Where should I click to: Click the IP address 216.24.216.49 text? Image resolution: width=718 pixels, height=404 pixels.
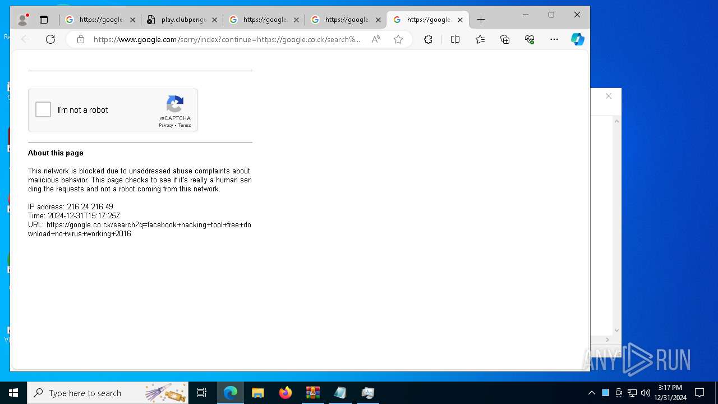coord(71,206)
